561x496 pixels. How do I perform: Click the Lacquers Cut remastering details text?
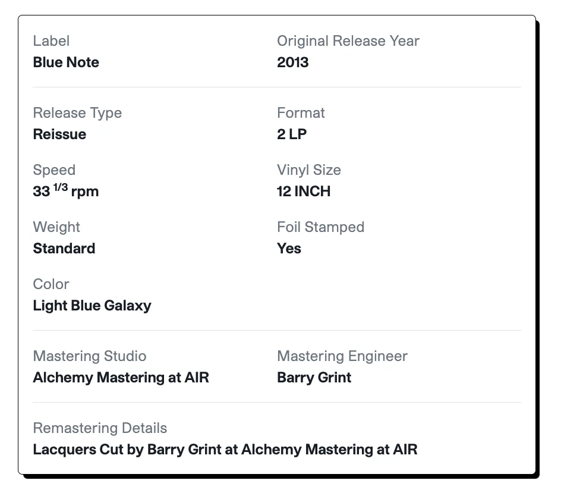(x=225, y=450)
